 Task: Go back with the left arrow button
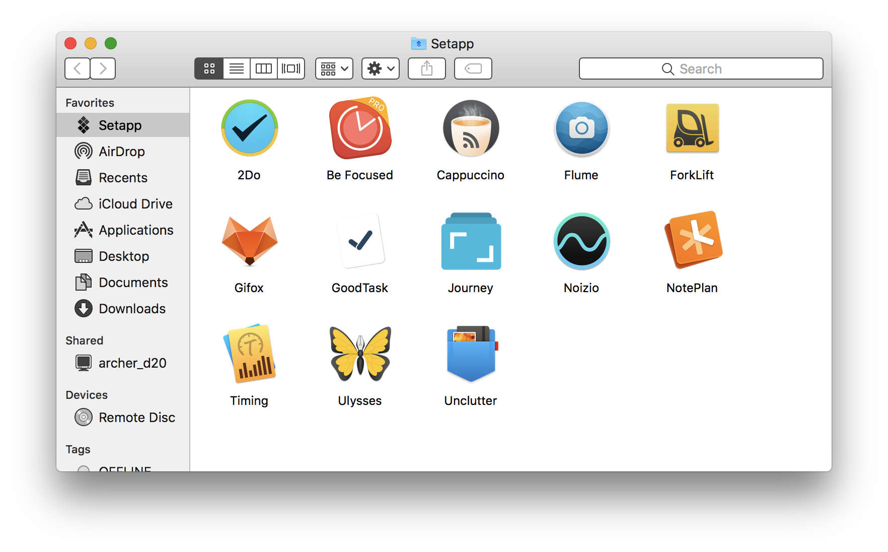[78, 68]
